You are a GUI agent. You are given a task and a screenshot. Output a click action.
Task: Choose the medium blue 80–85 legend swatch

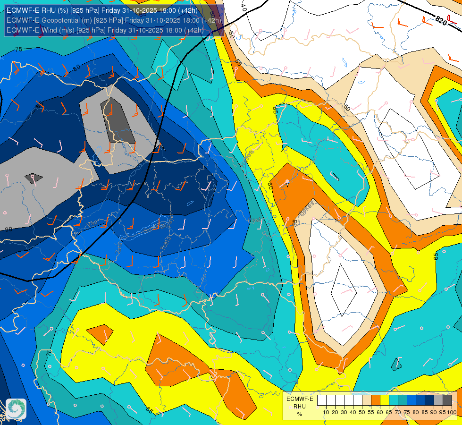[x=420, y=400]
